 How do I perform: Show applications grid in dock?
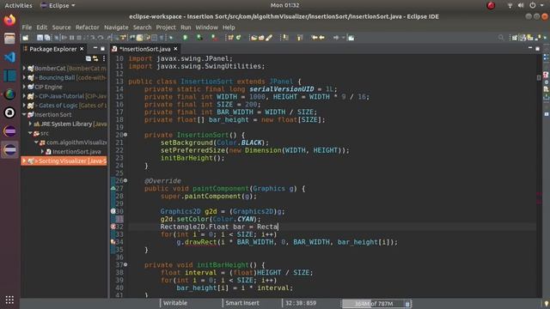click(x=9, y=300)
